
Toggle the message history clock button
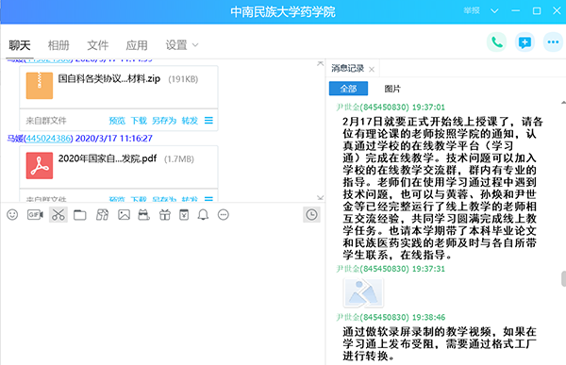(x=311, y=215)
